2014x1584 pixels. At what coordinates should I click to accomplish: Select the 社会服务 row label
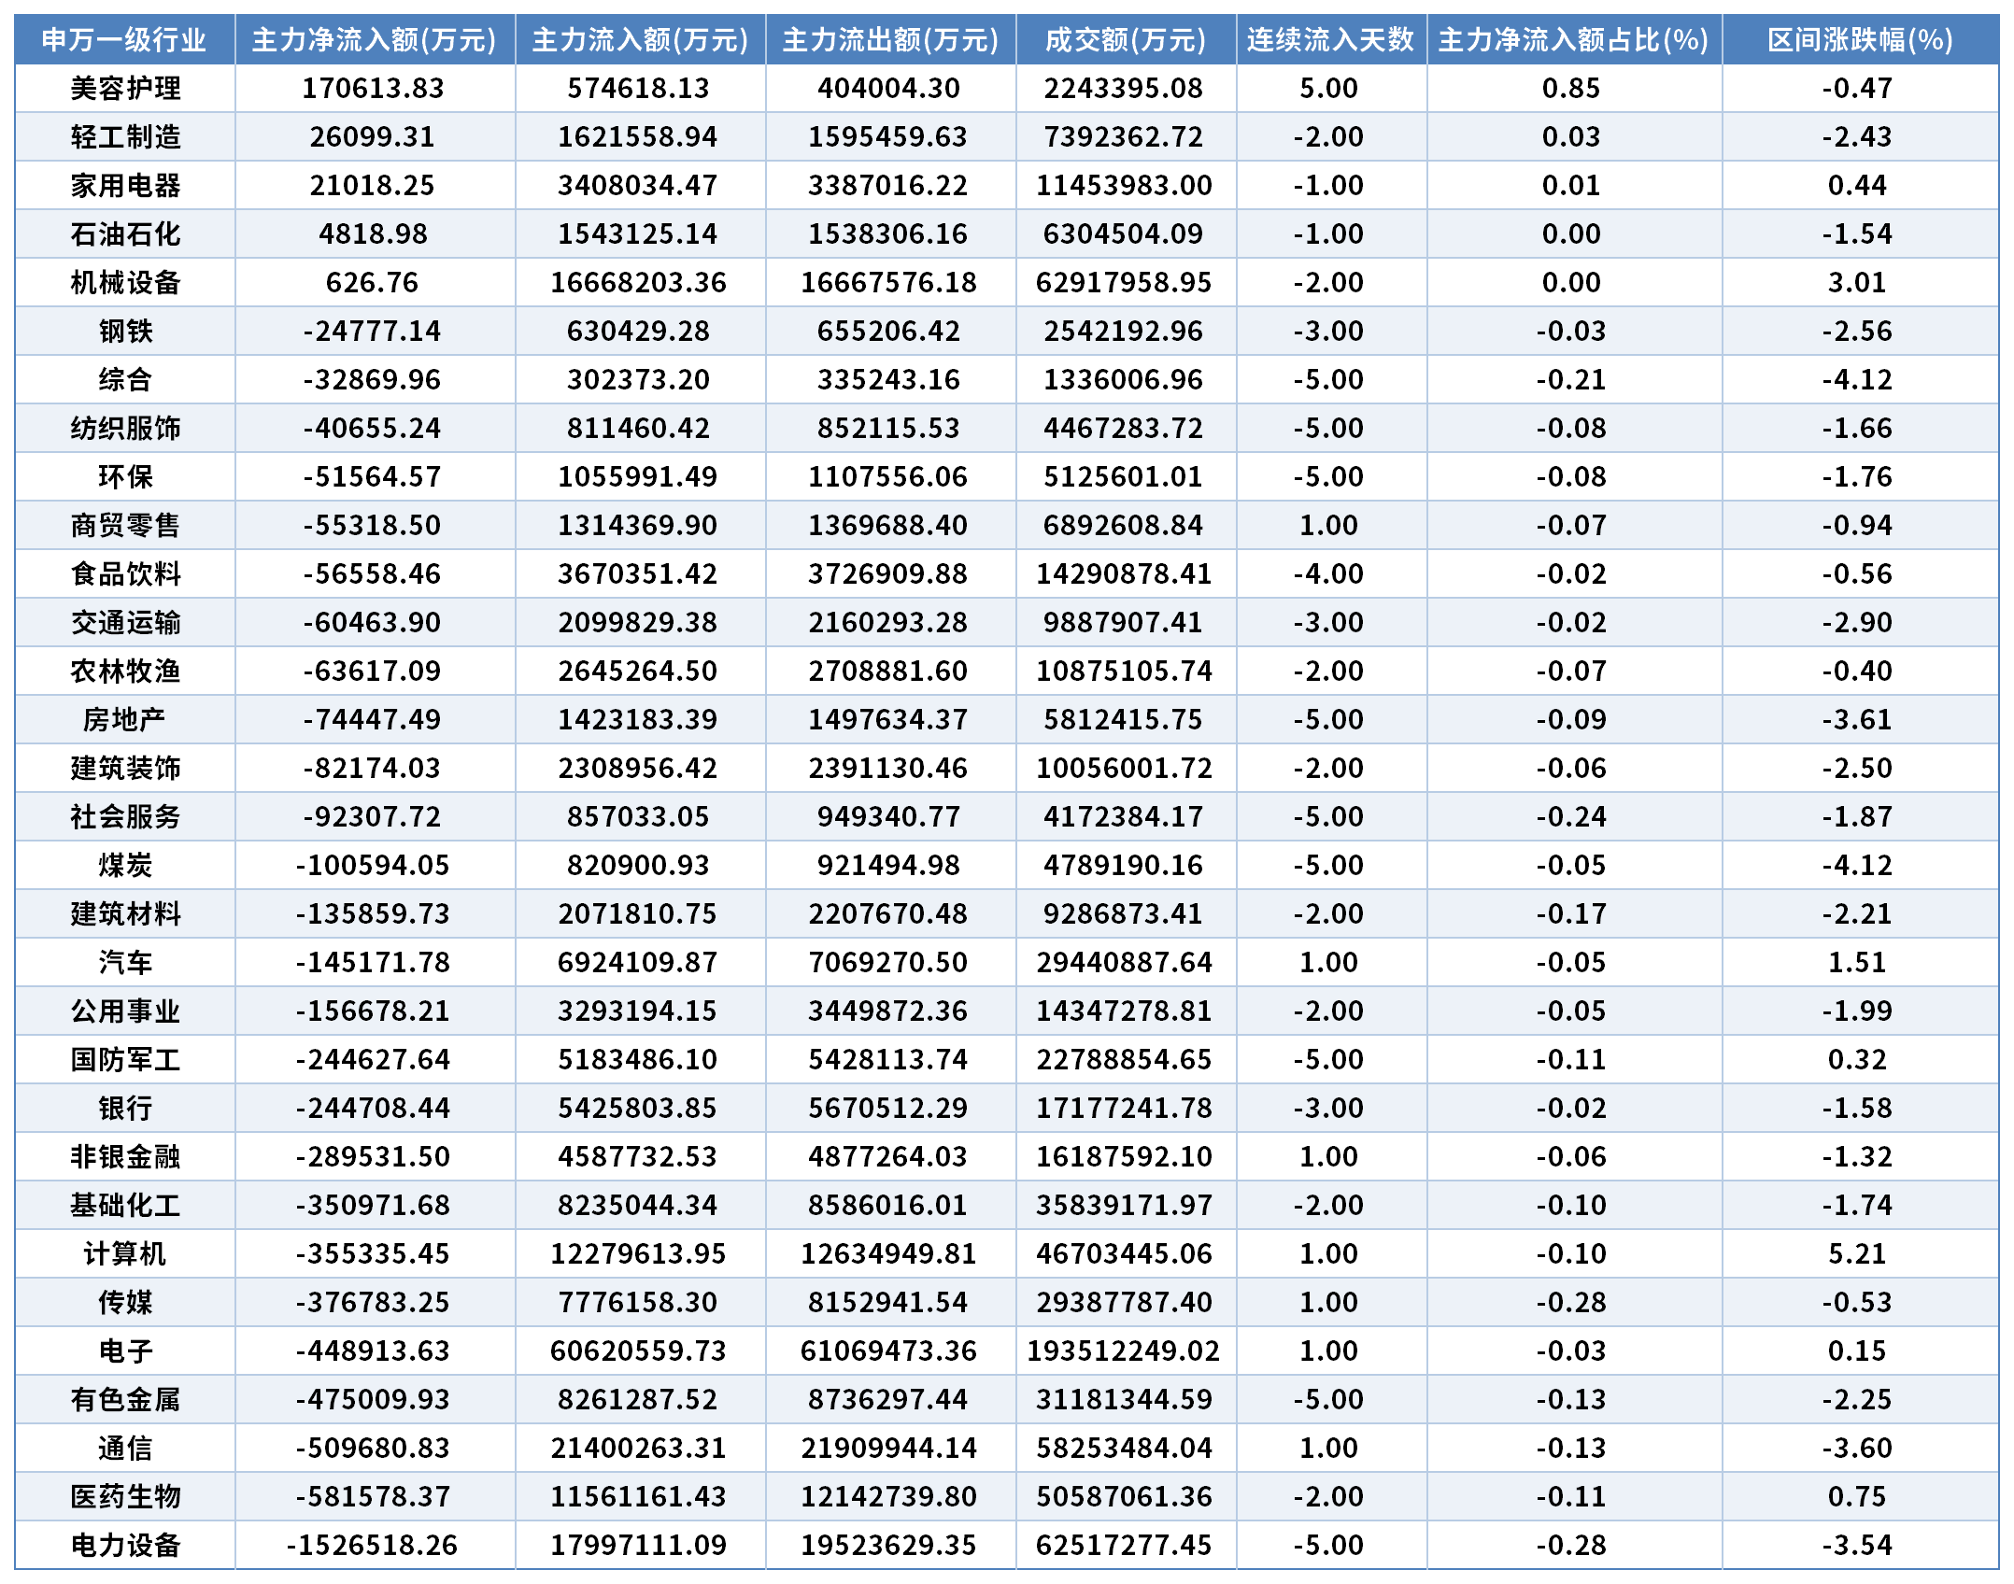[x=125, y=817]
